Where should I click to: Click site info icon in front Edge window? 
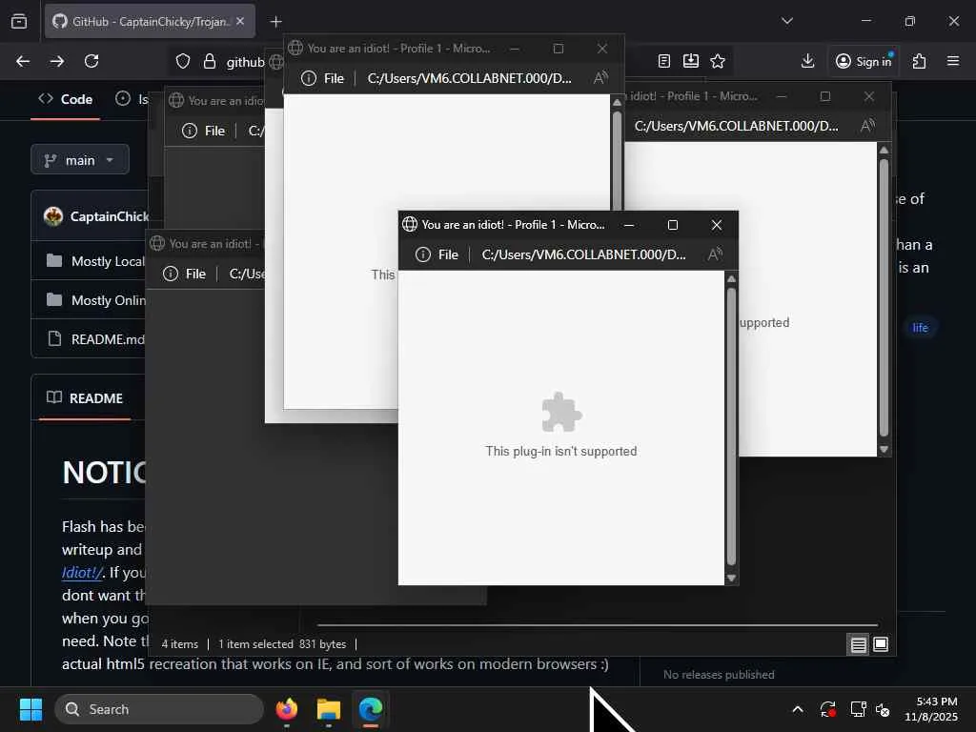422,254
